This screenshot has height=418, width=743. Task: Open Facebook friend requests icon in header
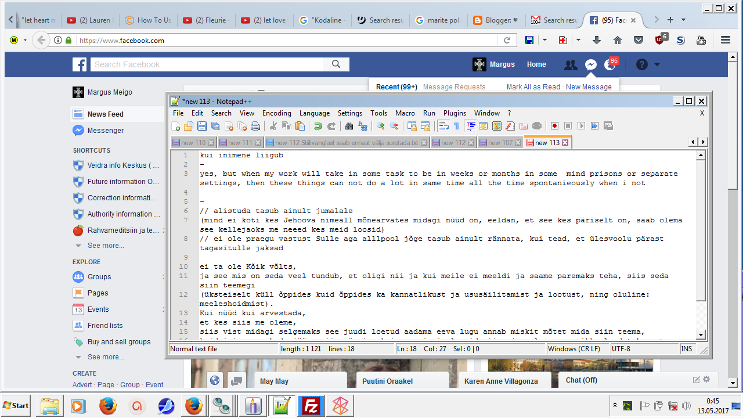pyautogui.click(x=571, y=65)
